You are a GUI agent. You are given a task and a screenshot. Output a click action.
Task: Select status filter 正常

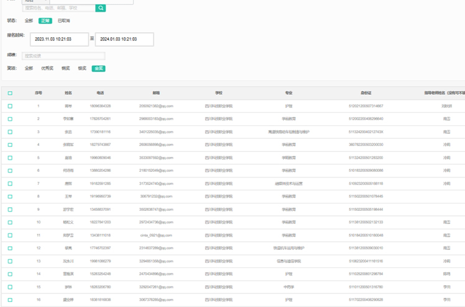(45, 20)
